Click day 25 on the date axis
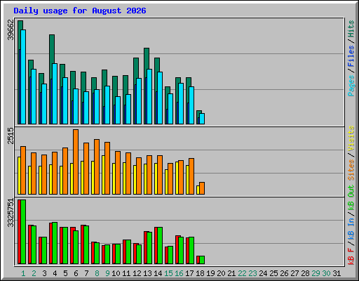The image size is (359, 281). click(x=273, y=273)
